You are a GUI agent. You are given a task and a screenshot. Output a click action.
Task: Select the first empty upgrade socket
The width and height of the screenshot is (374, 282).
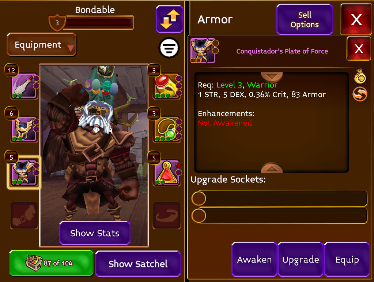[x=279, y=198]
